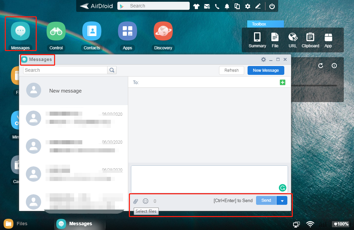Open the Messages window settings gear

point(263,59)
